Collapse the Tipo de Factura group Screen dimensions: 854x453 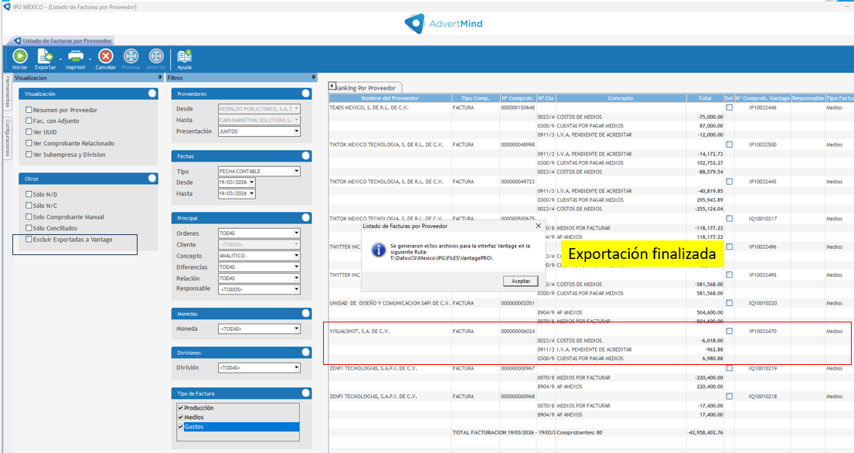coord(306,393)
